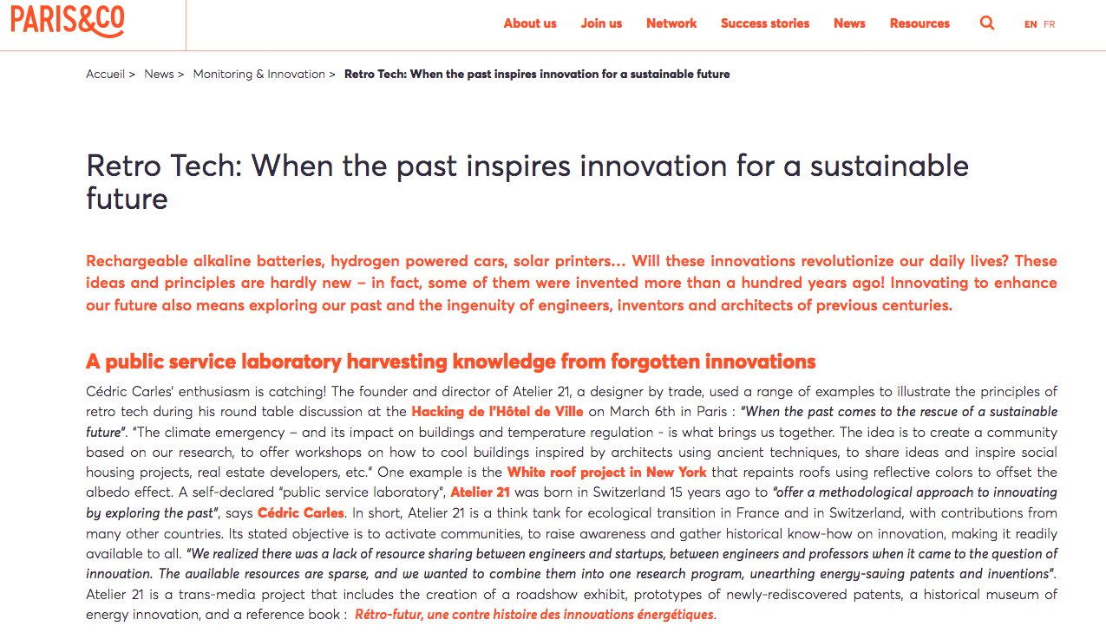Viewport: 1106px width, 639px height.
Task: Open Monitoring & Innovation breadcrumb
Action: pyautogui.click(x=259, y=75)
